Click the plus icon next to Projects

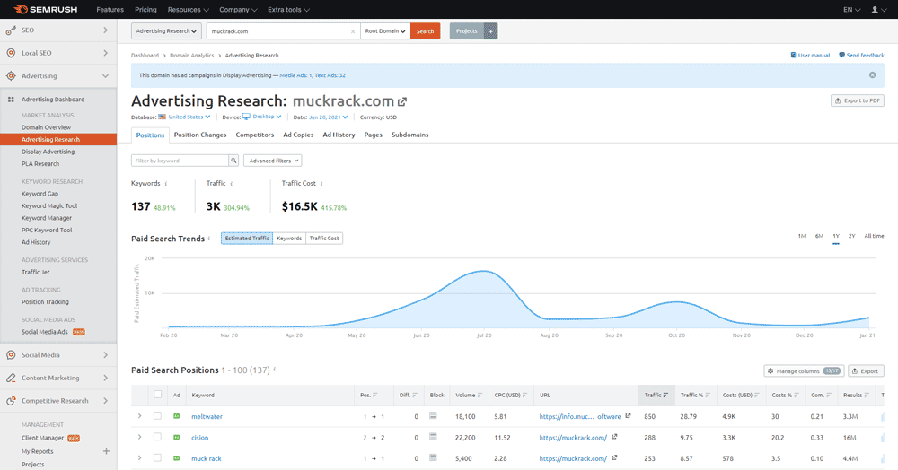(x=491, y=31)
